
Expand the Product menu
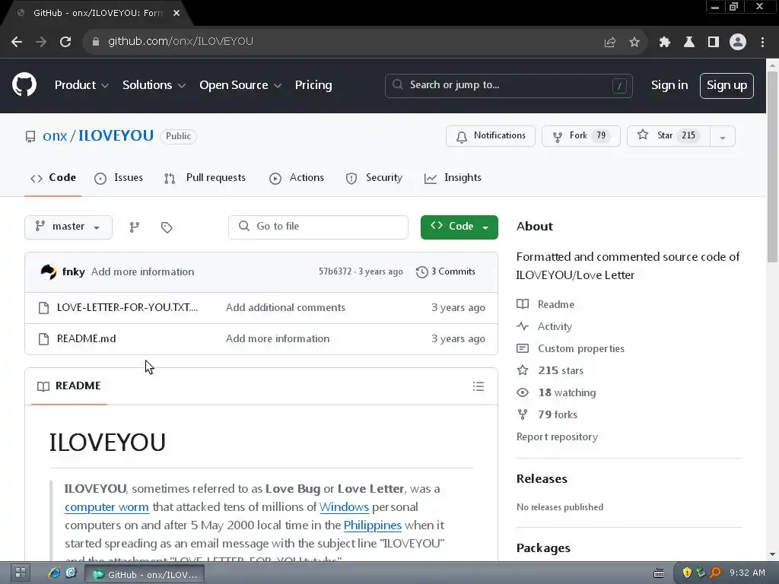[81, 85]
